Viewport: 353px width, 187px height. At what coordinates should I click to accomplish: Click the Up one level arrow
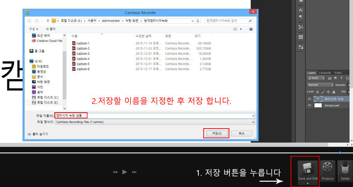click(48, 21)
